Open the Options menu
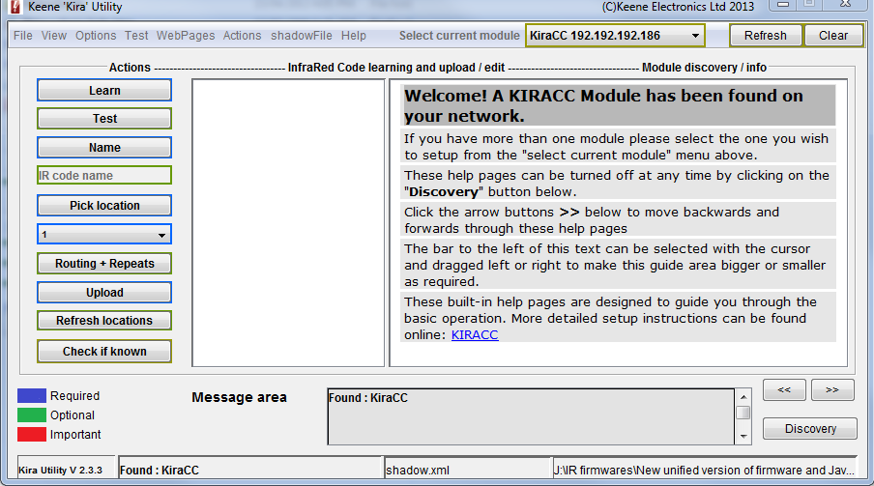The image size is (874, 486). [96, 36]
